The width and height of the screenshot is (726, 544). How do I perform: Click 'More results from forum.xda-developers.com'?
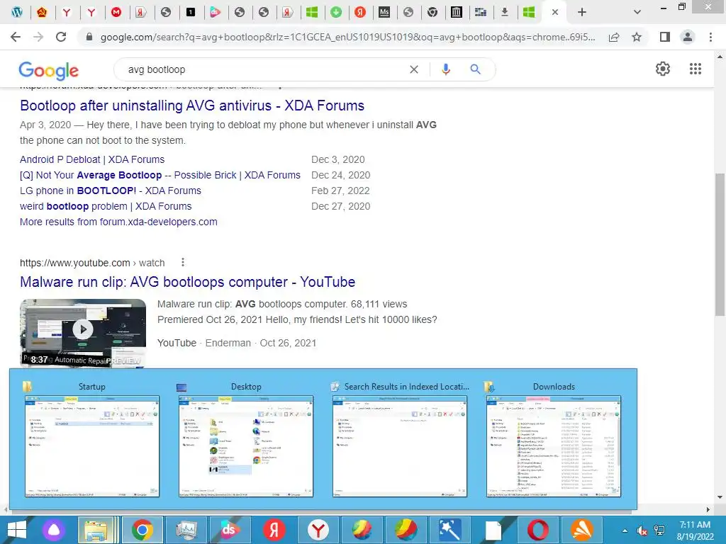tap(118, 222)
